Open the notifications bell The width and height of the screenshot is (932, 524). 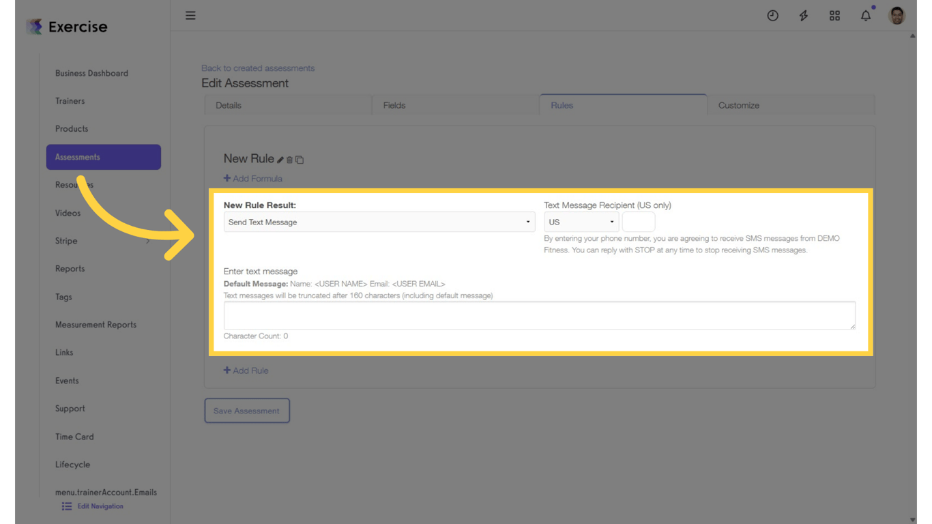(x=865, y=15)
